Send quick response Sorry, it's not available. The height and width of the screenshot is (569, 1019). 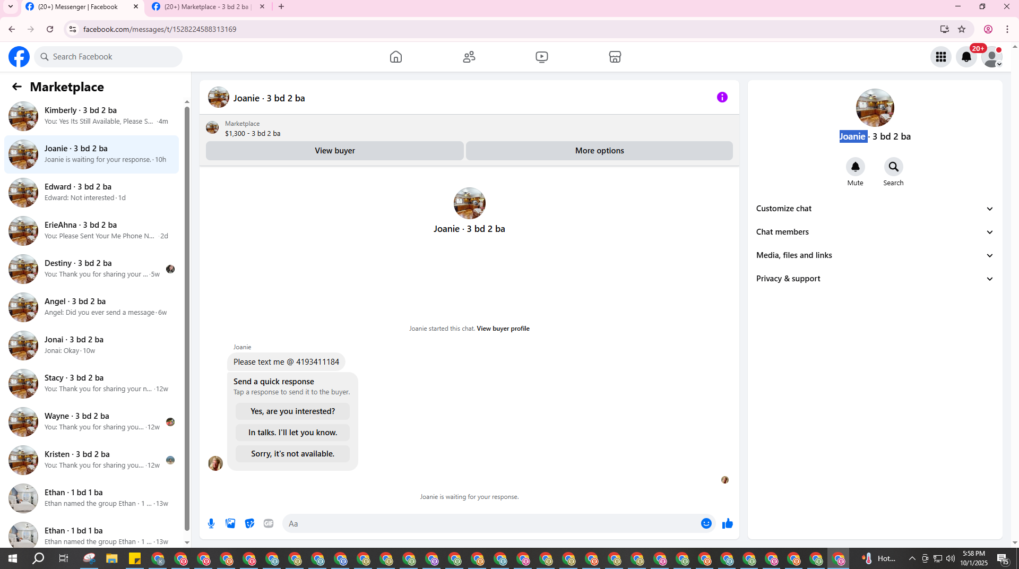coord(292,454)
